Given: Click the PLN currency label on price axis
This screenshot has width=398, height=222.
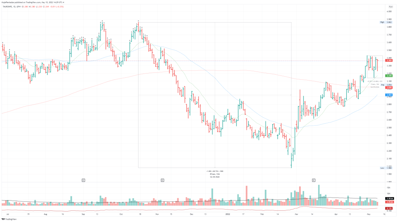Looking at the screenshot, I should [x=390, y=7].
